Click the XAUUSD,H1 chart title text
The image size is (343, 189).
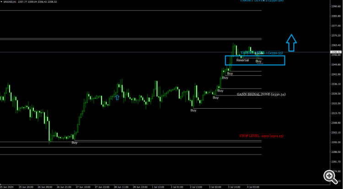click(10, 2)
